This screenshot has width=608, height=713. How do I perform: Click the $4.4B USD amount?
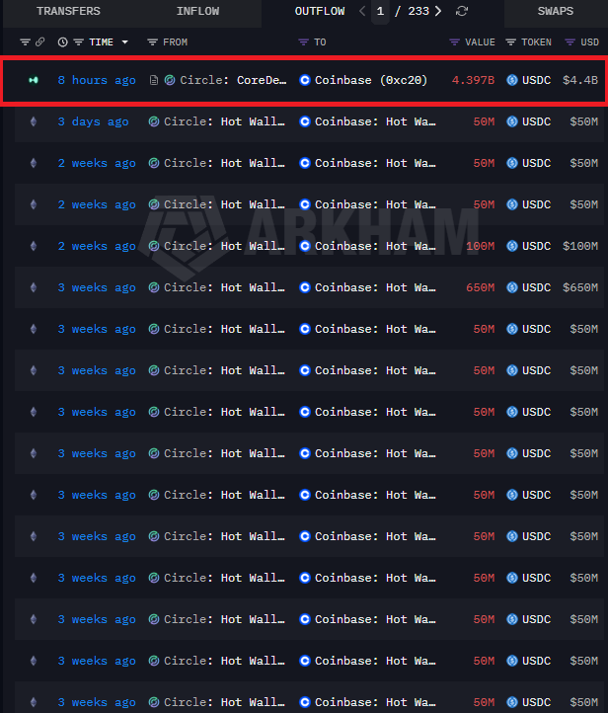580,80
